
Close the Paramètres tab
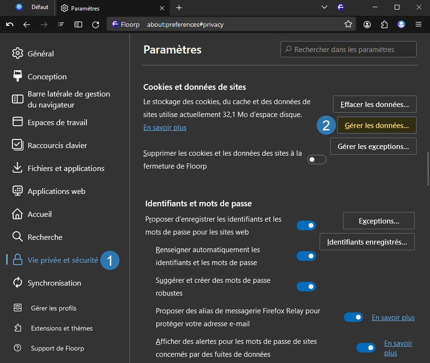(x=162, y=8)
